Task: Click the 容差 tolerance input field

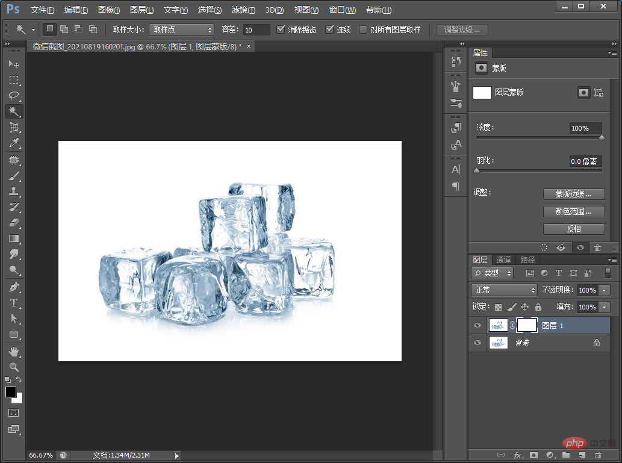Action: pyautogui.click(x=257, y=30)
